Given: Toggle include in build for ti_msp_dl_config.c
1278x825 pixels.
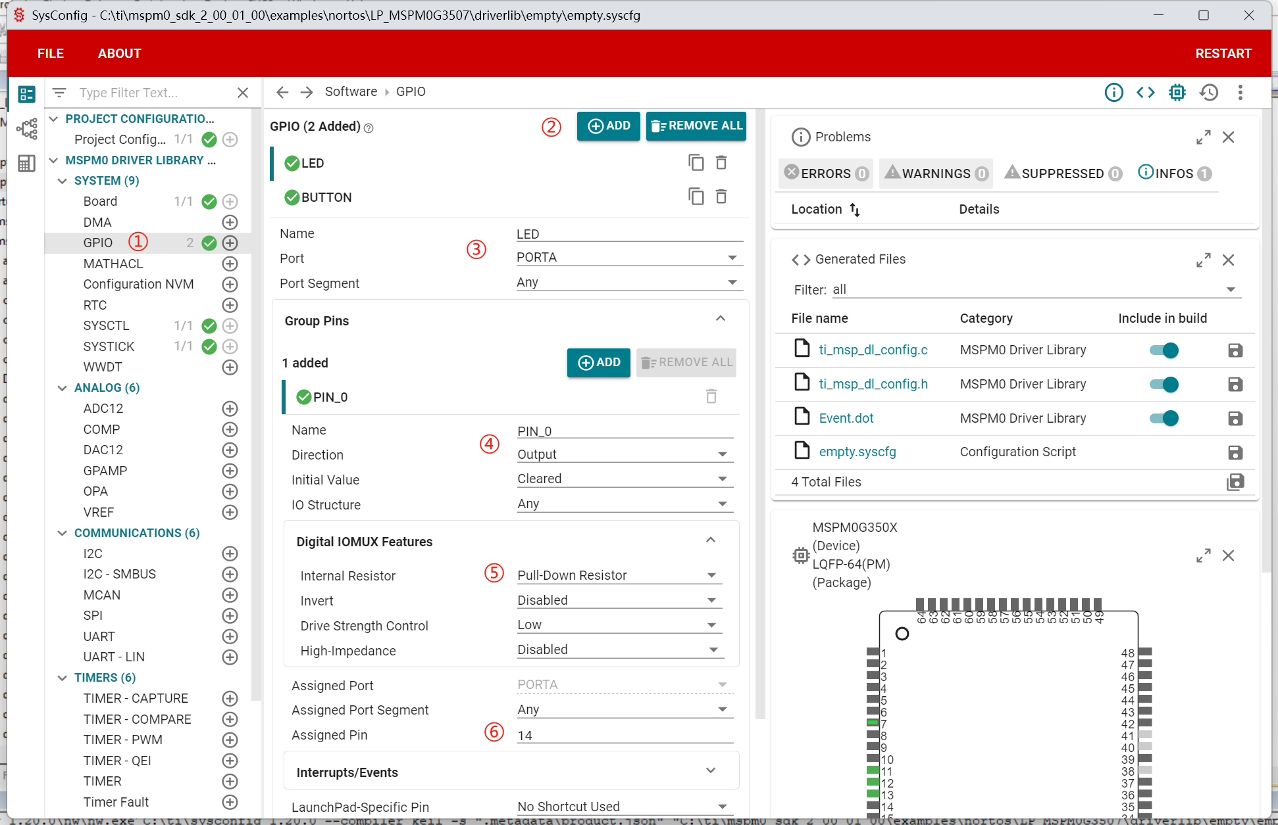Looking at the screenshot, I should (x=1163, y=350).
